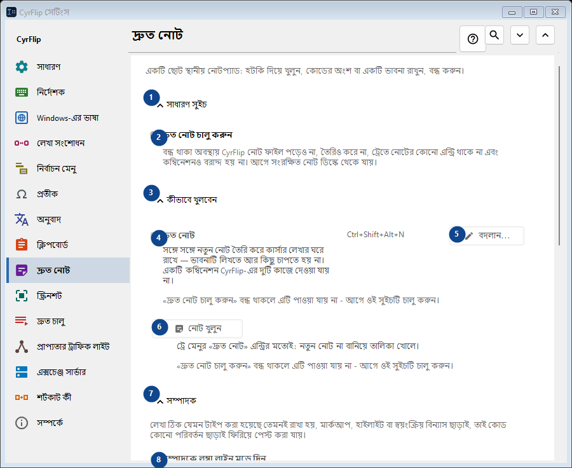Open search with the magnifier icon

click(x=494, y=35)
